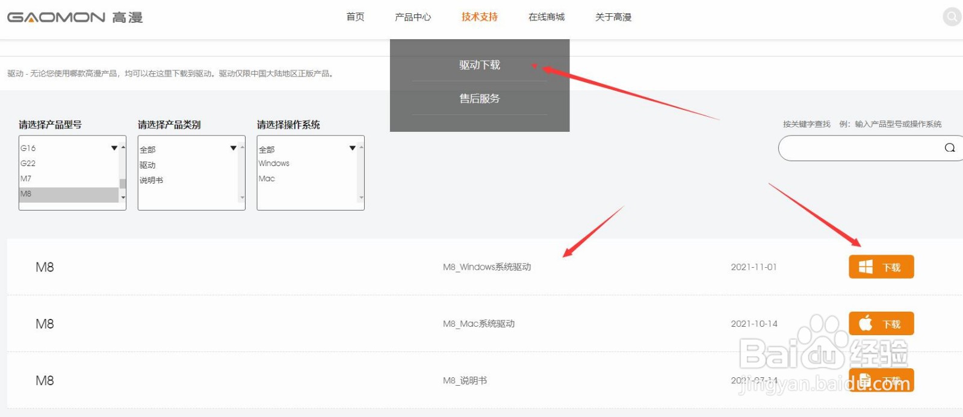Click 请选择操作系统 heading
963x417 pixels.
tap(288, 125)
